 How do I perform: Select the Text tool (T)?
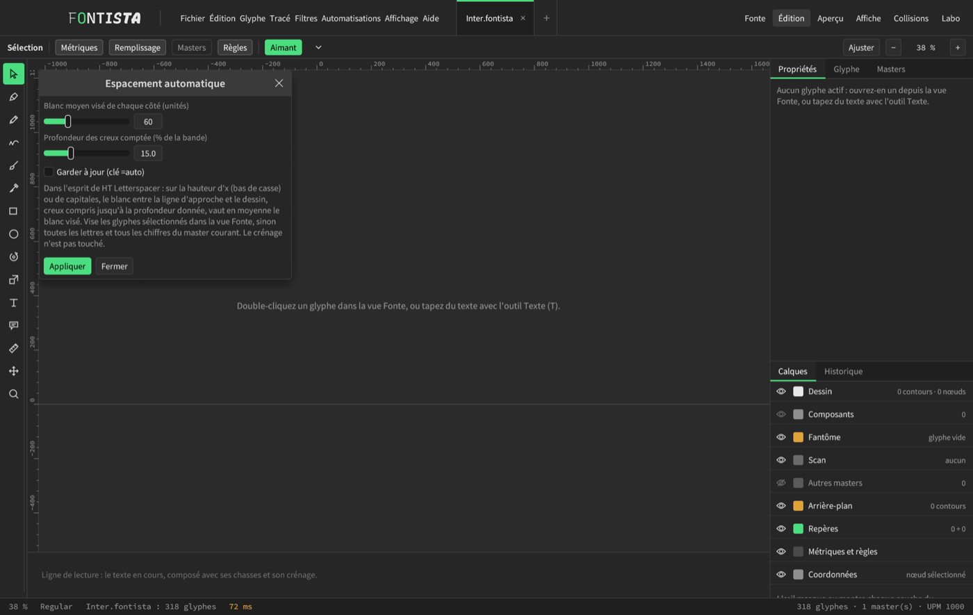(13, 303)
